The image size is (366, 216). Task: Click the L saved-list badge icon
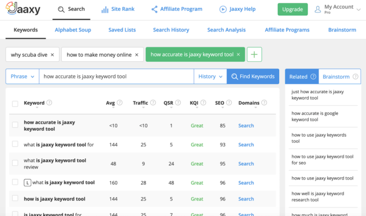[27, 183]
